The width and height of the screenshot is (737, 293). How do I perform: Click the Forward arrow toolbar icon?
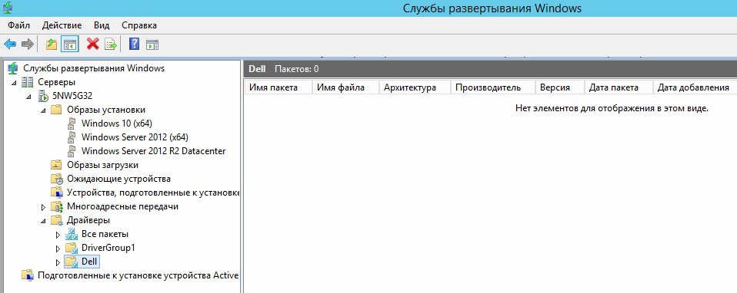coord(28,44)
